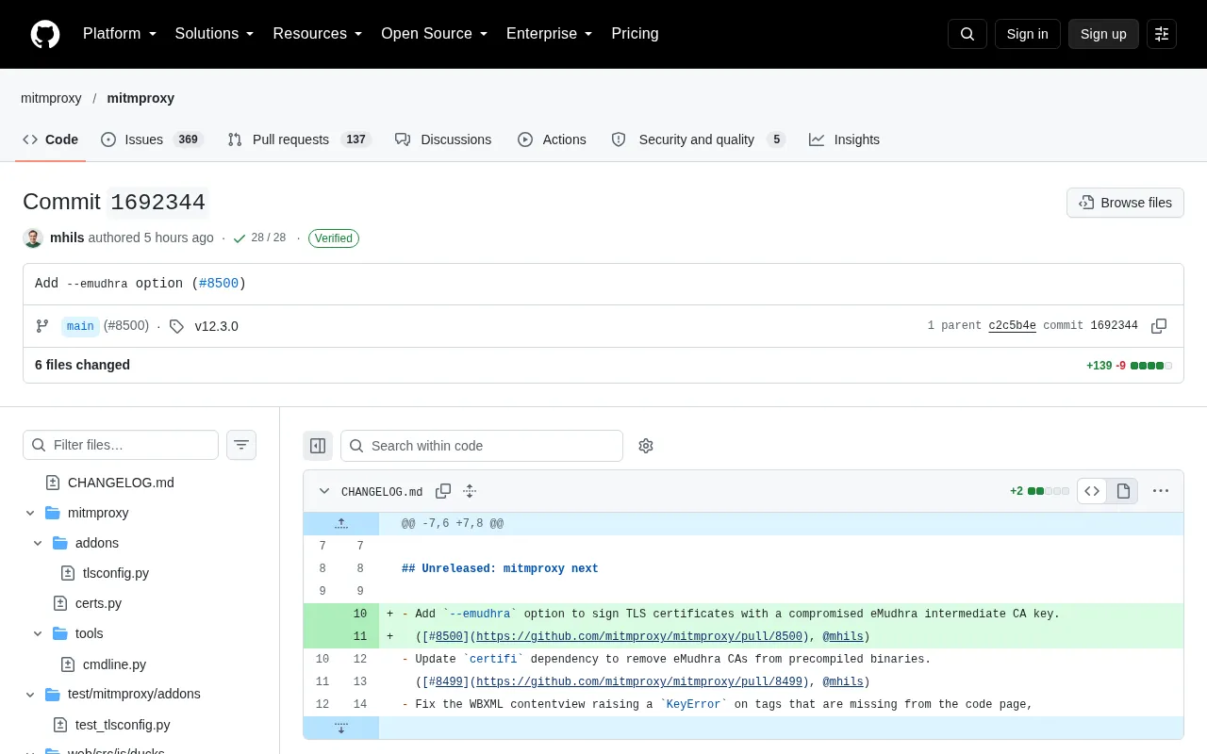Open Solutions dropdown menu
Image resolution: width=1207 pixels, height=754 pixels.
pos(215,34)
